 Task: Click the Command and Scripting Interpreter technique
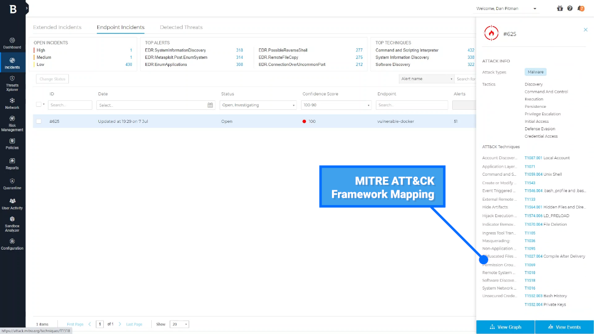coord(407,50)
